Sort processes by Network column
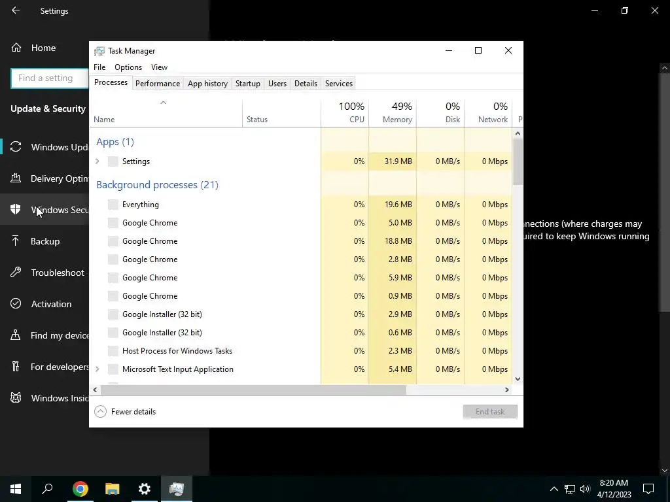The image size is (670, 502). click(488, 112)
